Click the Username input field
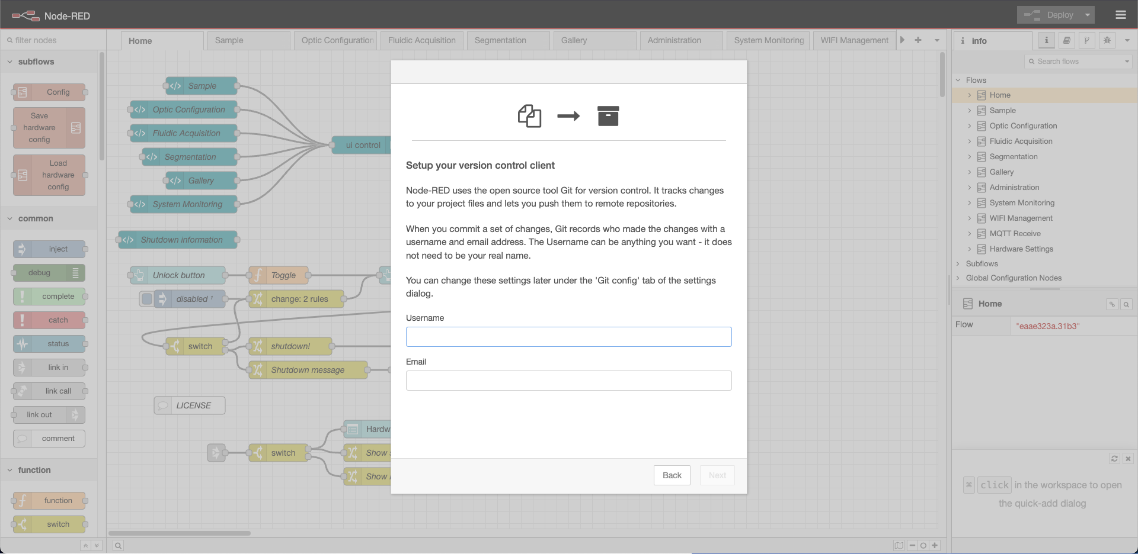Image resolution: width=1138 pixels, height=554 pixels. tap(568, 337)
